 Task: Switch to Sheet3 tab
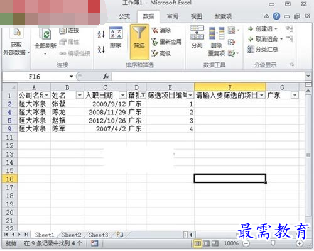98,235
